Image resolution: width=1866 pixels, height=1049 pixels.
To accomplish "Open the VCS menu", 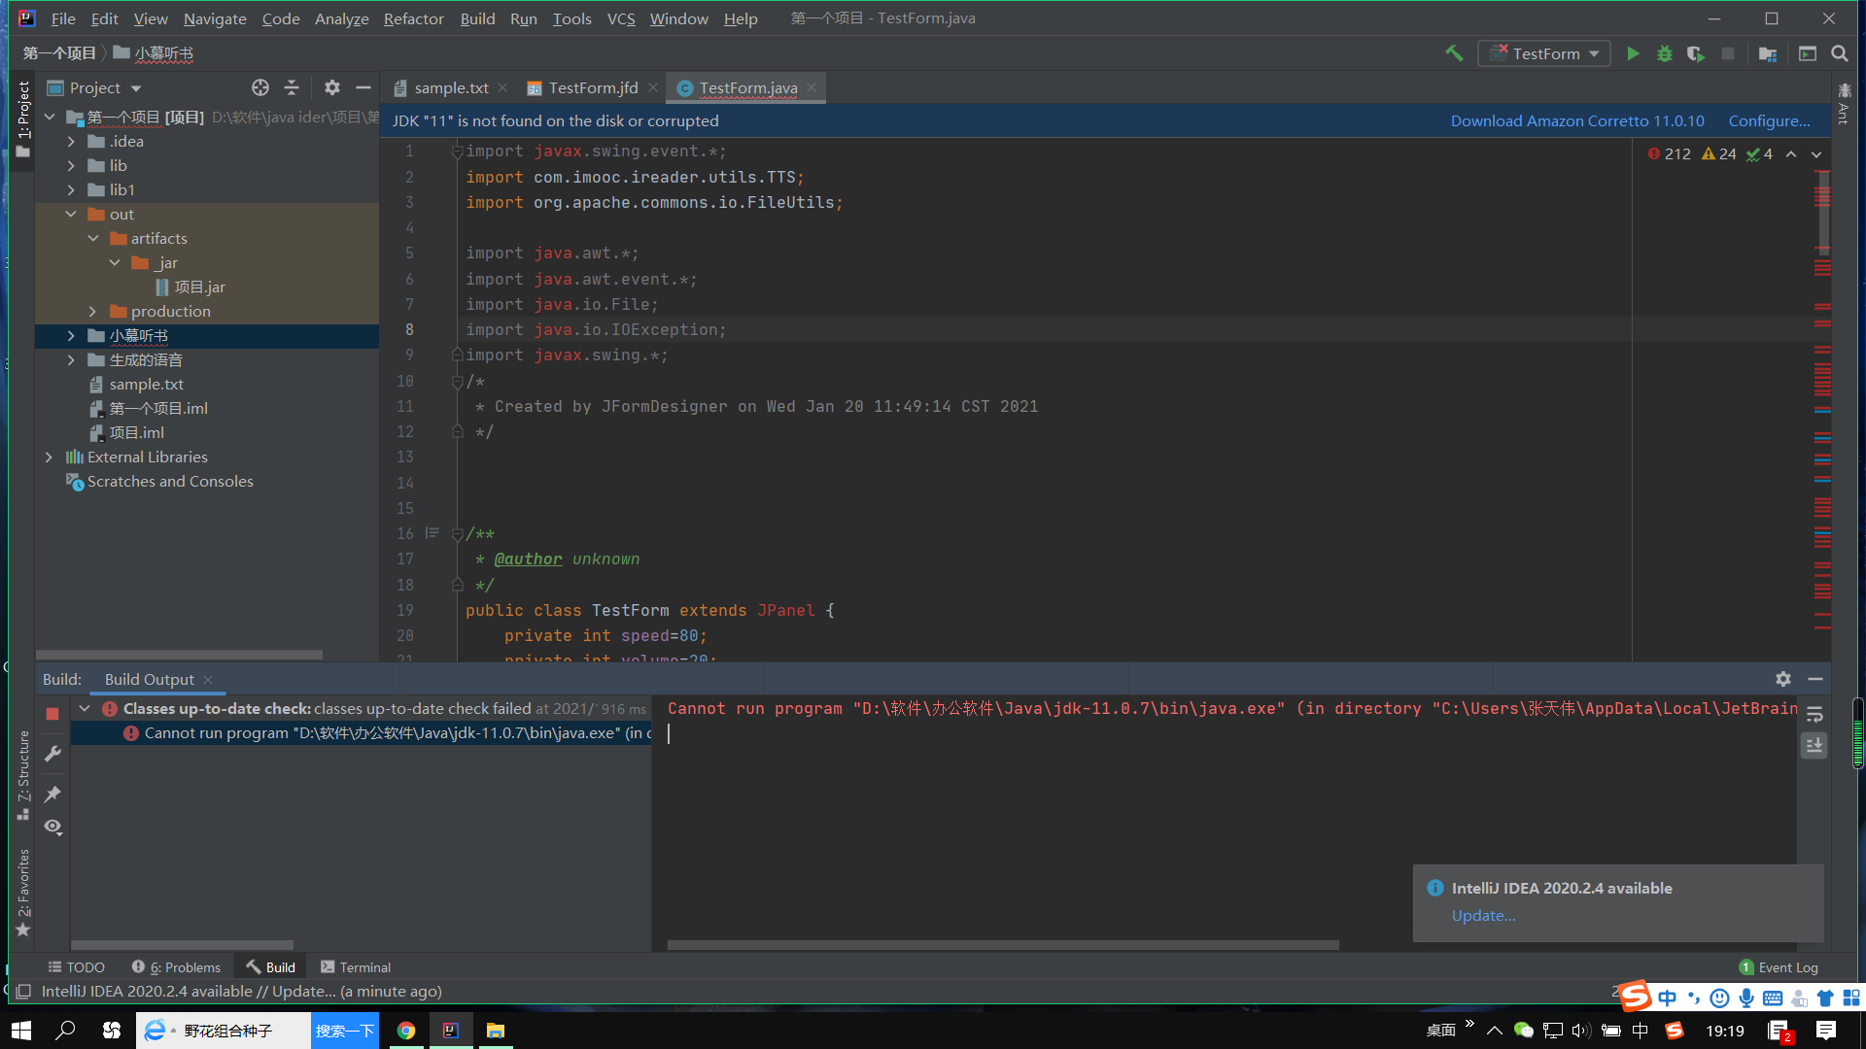I will pyautogui.click(x=621, y=18).
